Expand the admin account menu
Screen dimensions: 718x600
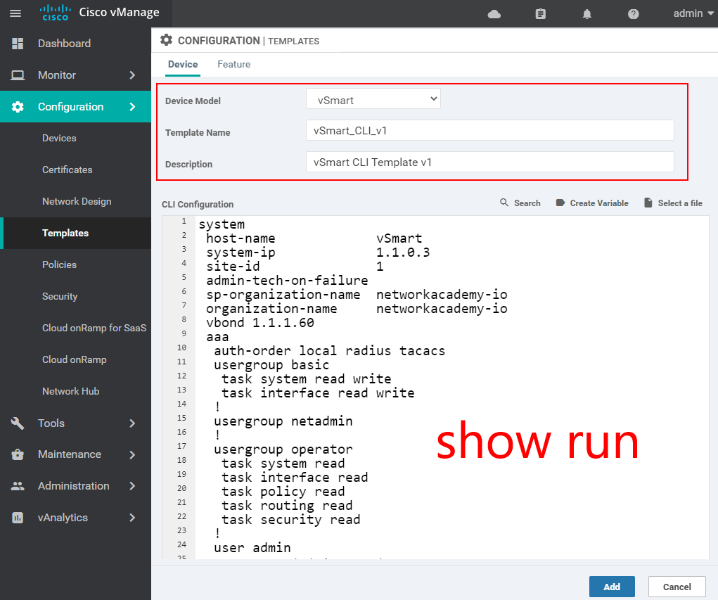(692, 13)
